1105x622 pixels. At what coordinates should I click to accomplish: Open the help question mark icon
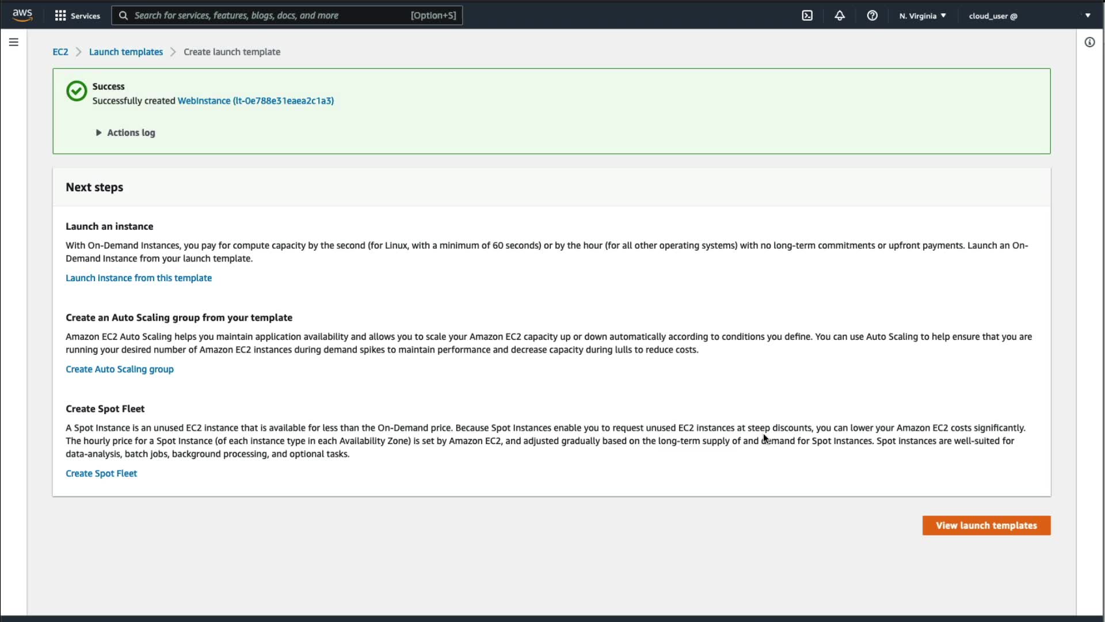872,16
